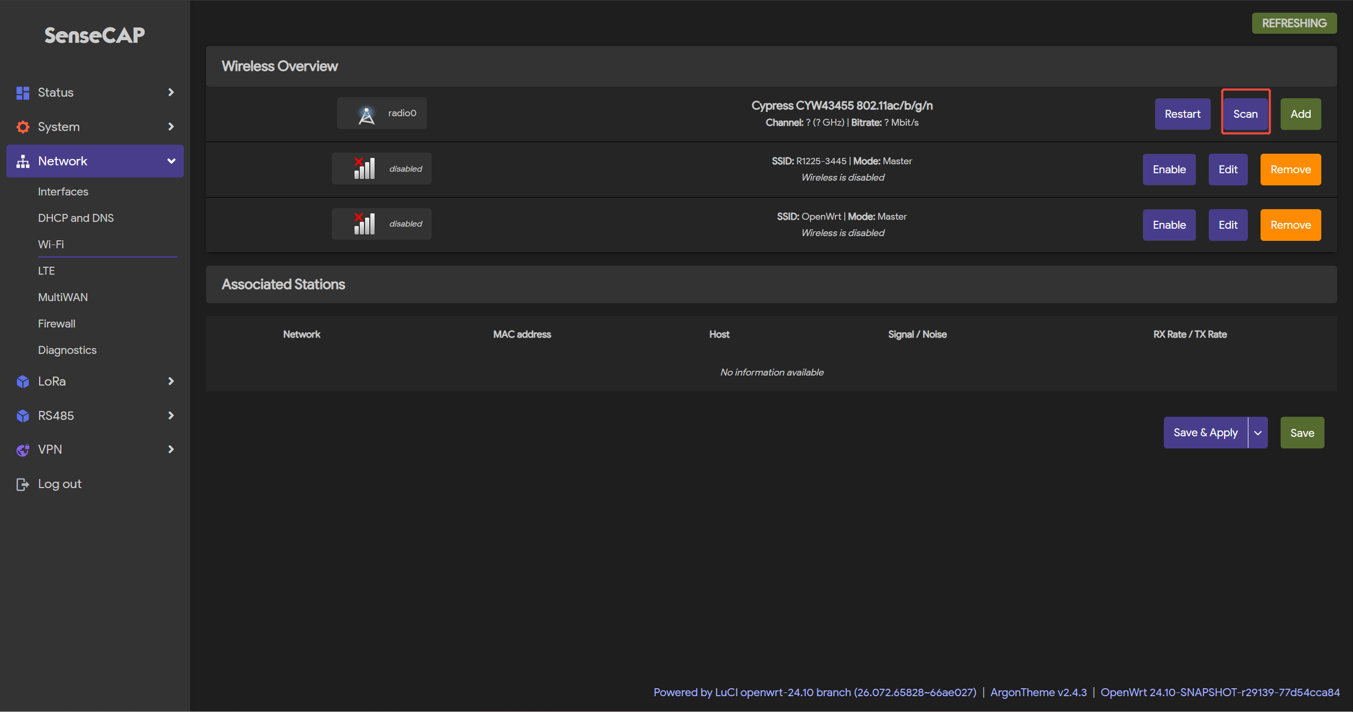Click the SenseCAP logo

point(95,35)
